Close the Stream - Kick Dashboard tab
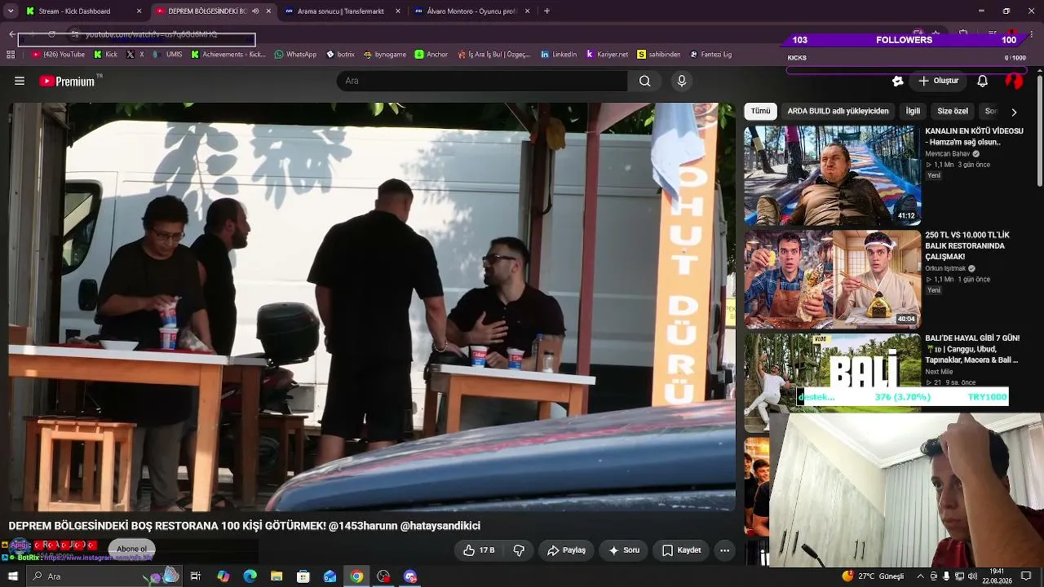The image size is (1044, 587). coord(139,11)
